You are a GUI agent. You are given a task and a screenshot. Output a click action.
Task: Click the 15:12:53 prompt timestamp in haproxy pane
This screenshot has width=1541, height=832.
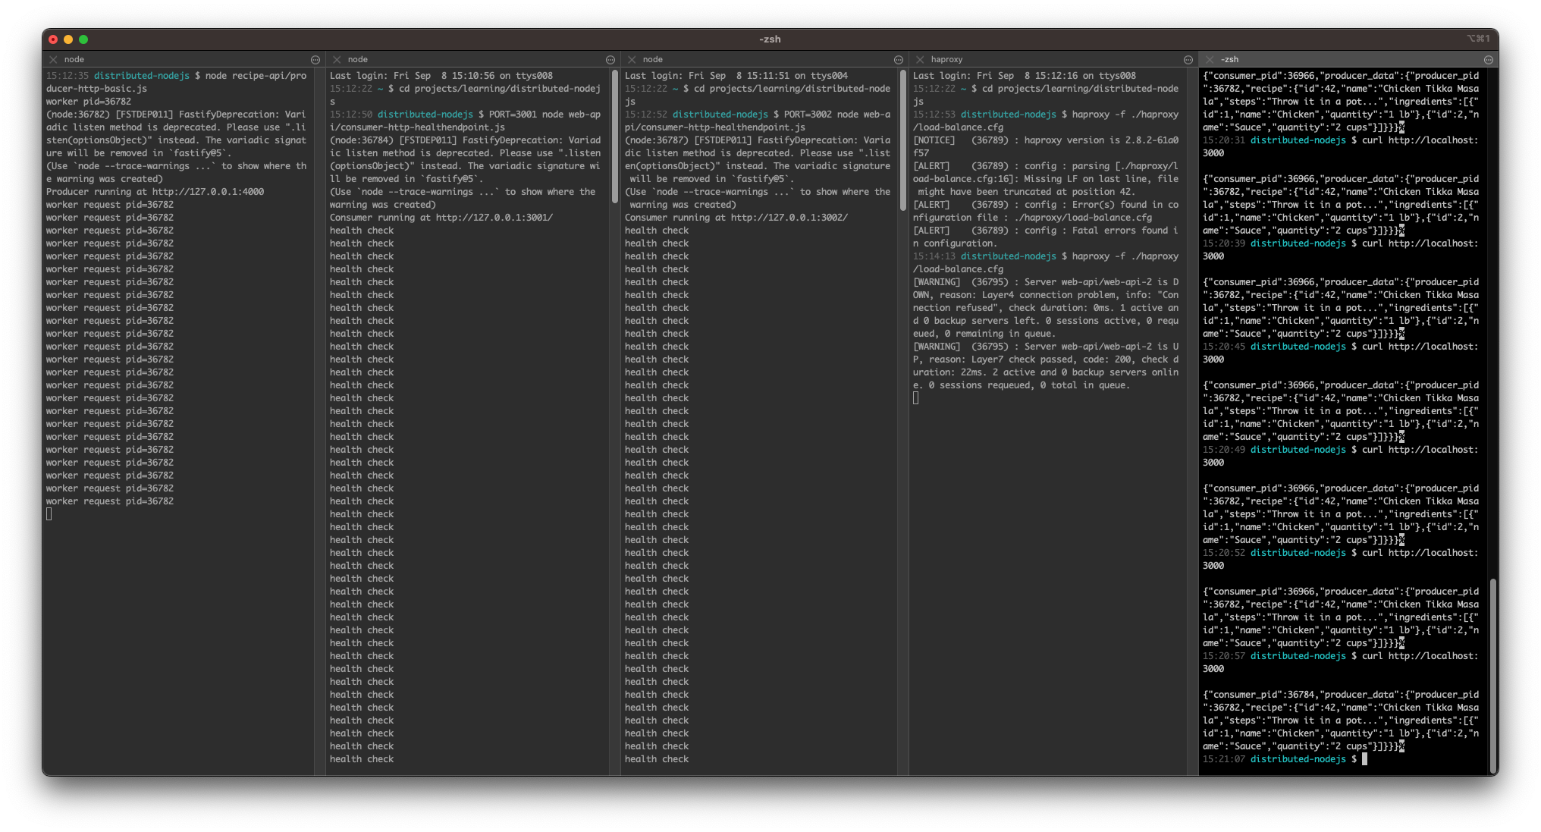coord(934,114)
